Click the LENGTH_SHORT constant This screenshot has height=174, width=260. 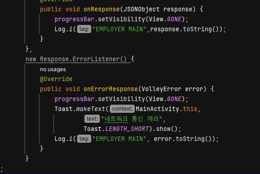(x=127, y=129)
